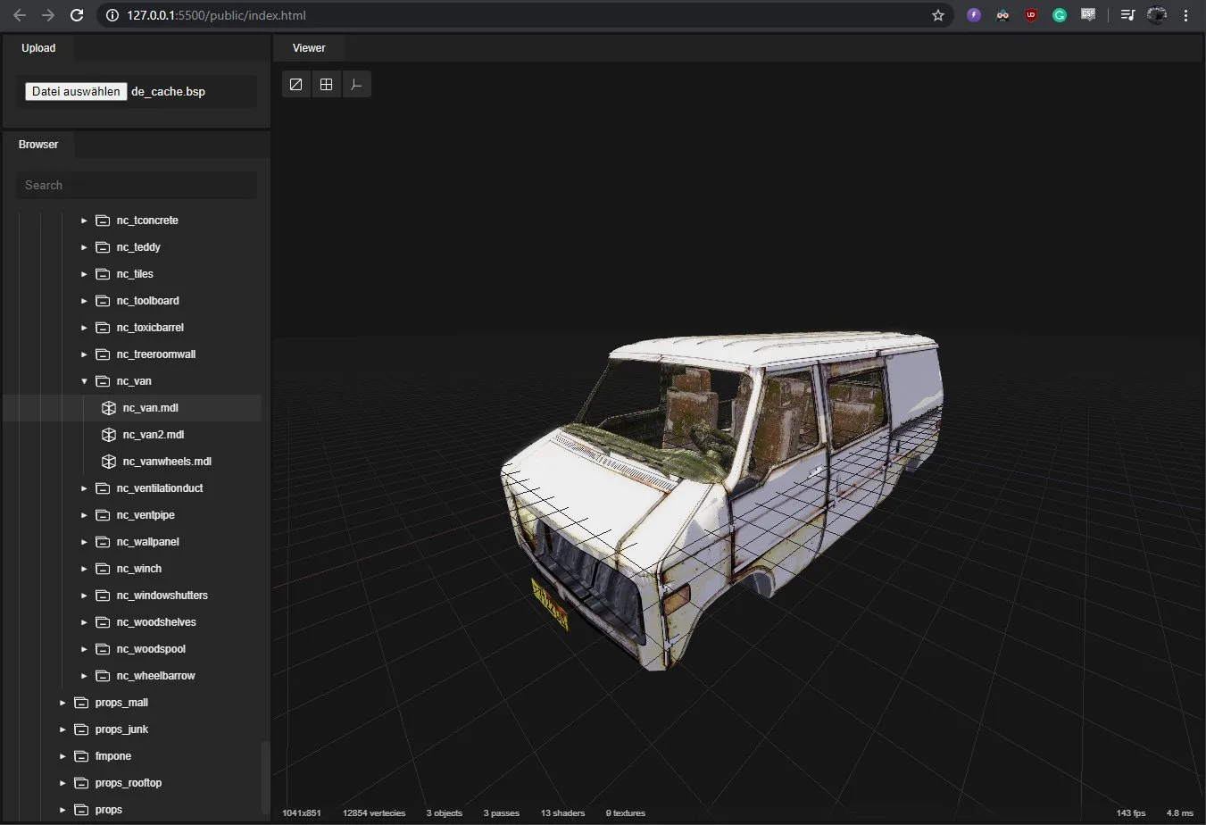
Task: Click the '1041x851' resolution status text
Action: [x=302, y=813]
